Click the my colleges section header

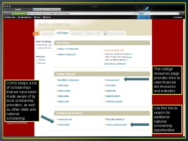(x=102, y=43)
